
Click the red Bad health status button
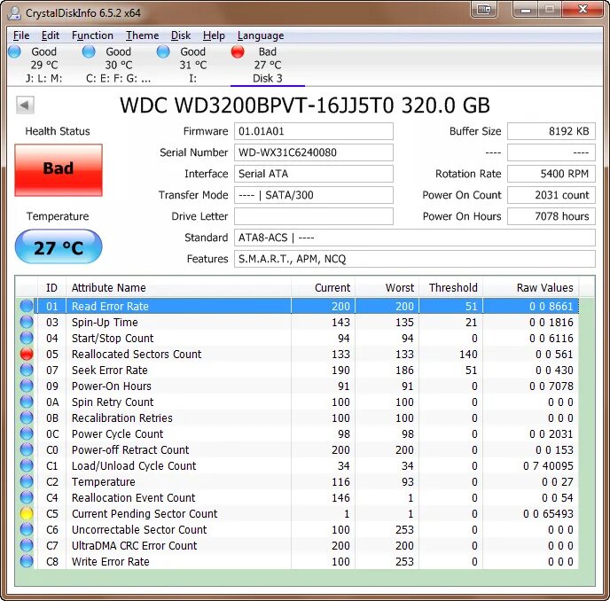pyautogui.click(x=59, y=170)
